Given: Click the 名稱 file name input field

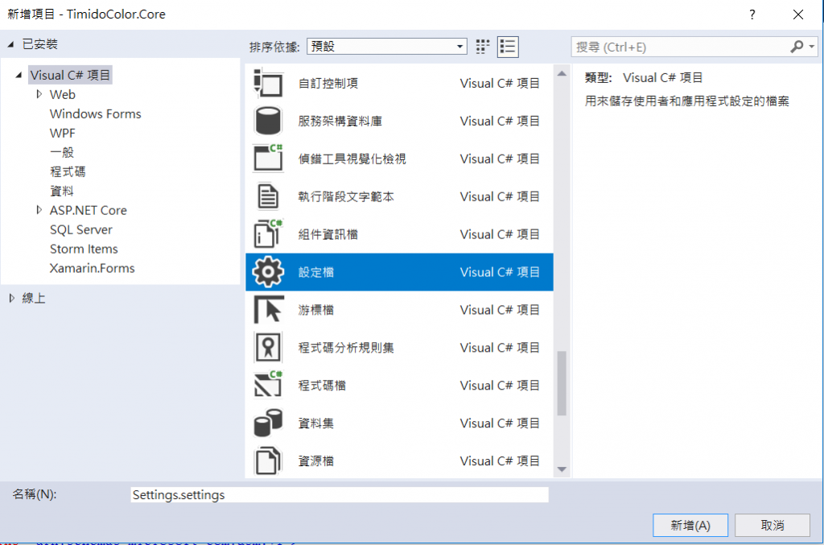Looking at the screenshot, I should coord(339,495).
